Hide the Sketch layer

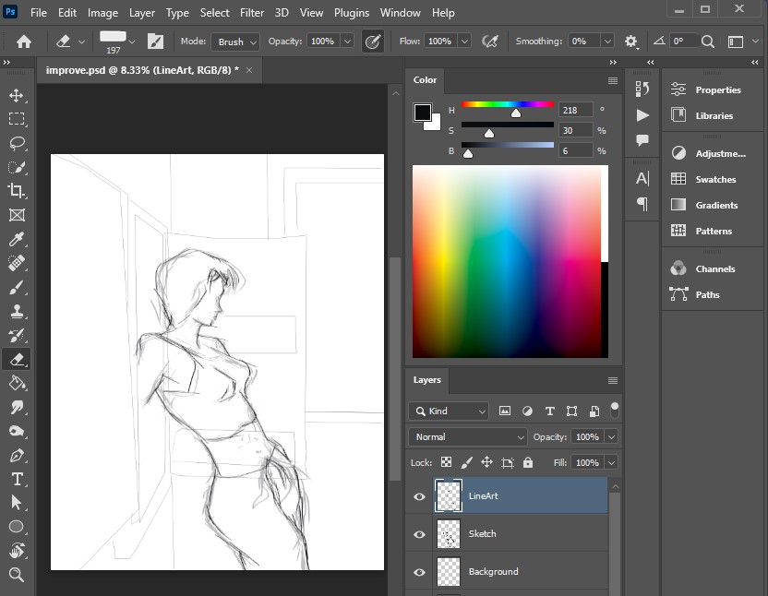pyautogui.click(x=419, y=534)
